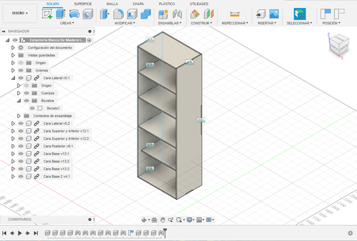Click the first Position tool icon

click(x=325, y=14)
